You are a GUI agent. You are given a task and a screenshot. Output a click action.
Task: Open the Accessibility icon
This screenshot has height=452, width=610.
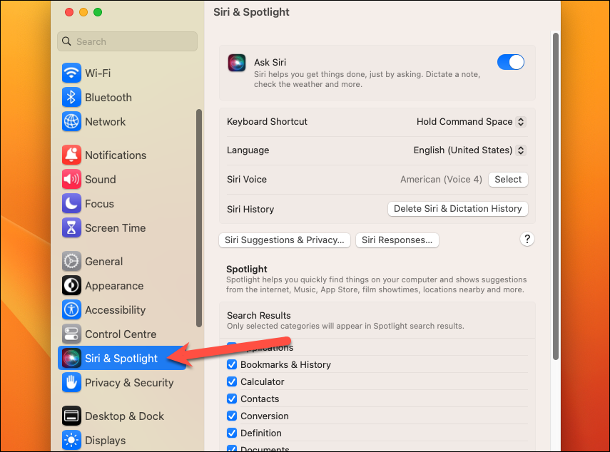click(x=71, y=309)
